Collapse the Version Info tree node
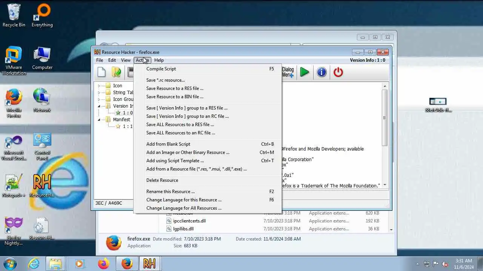 click(x=99, y=106)
